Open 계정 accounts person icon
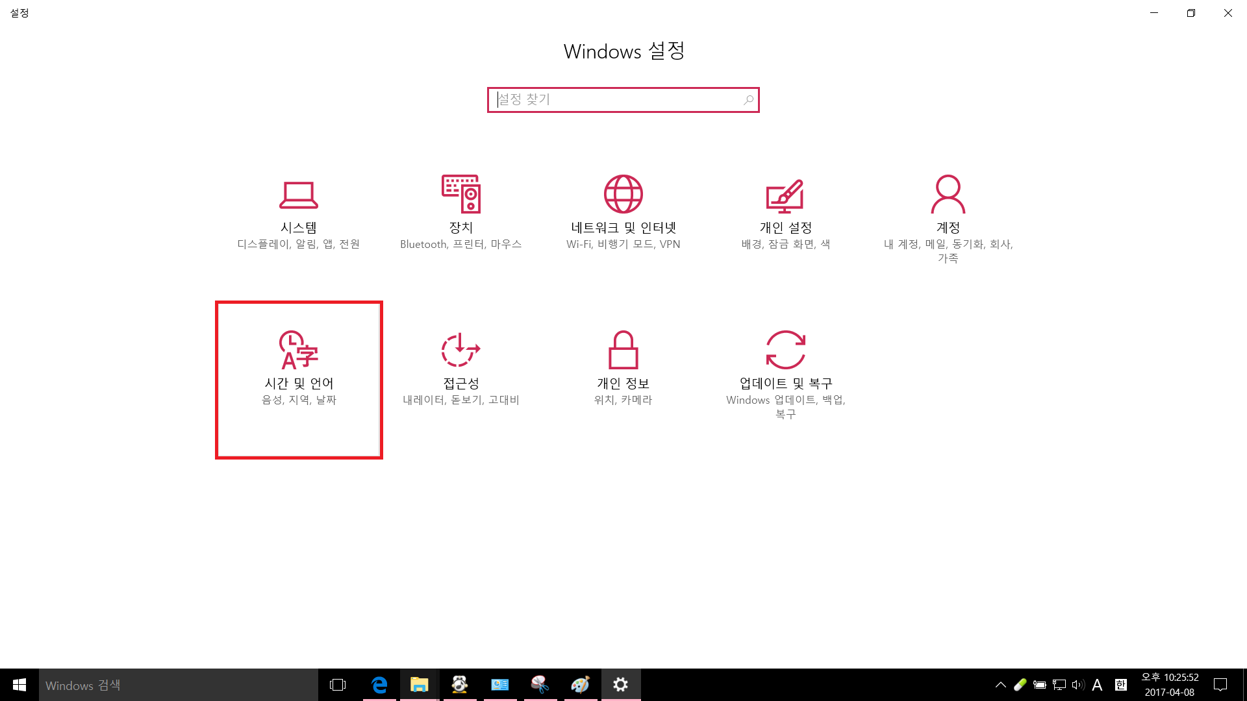Image resolution: width=1247 pixels, height=701 pixels. [948, 194]
